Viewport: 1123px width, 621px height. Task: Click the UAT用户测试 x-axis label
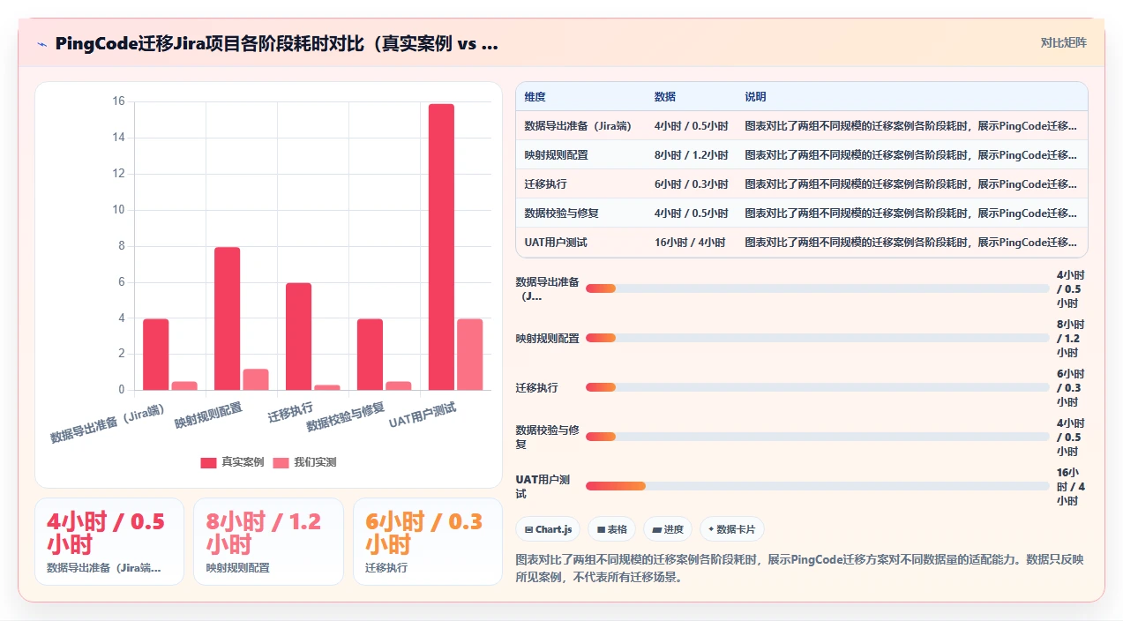point(424,415)
